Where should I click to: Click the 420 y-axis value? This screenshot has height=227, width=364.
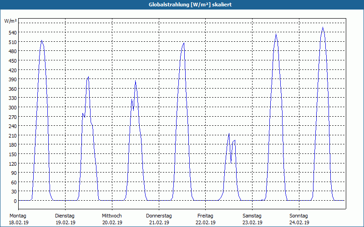13,70
